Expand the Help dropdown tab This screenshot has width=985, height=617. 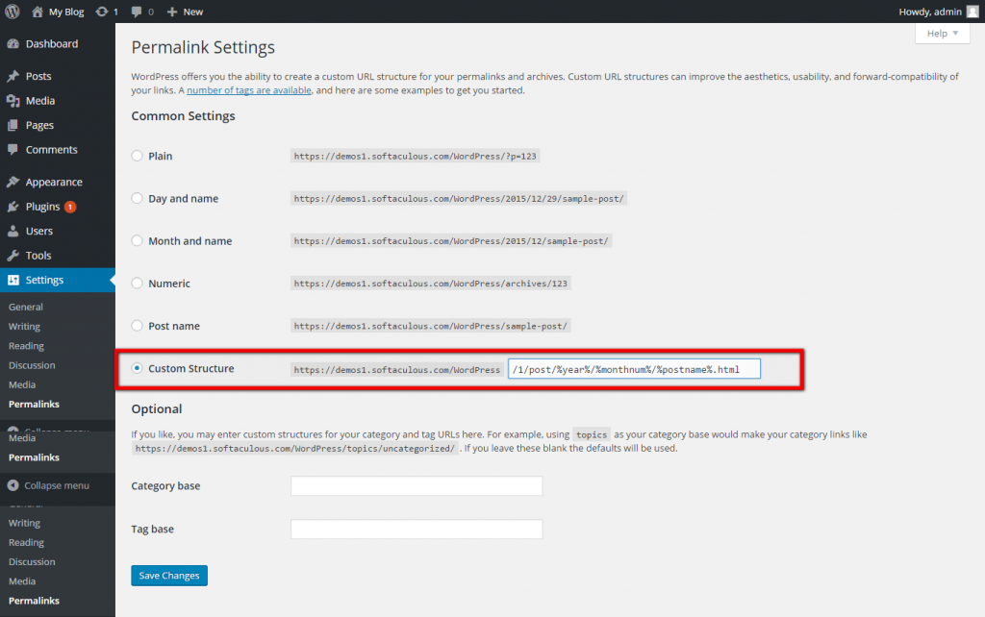tap(942, 34)
